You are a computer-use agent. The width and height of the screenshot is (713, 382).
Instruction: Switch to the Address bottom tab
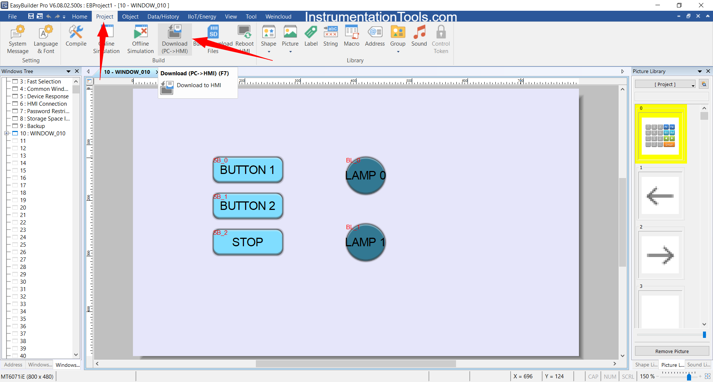[13, 365]
